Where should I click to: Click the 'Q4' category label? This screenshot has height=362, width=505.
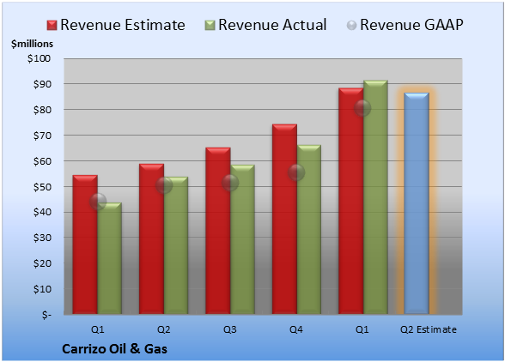pyautogui.click(x=296, y=329)
